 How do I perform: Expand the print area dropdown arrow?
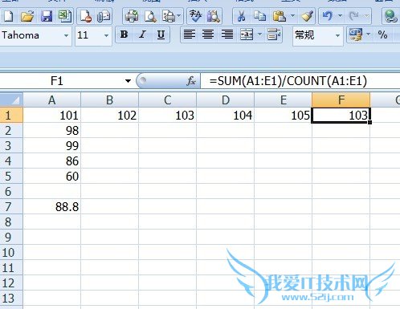(179, 16)
